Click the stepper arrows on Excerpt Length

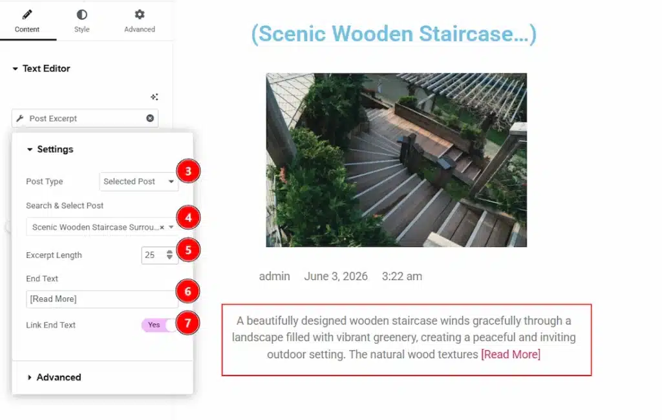coord(169,255)
